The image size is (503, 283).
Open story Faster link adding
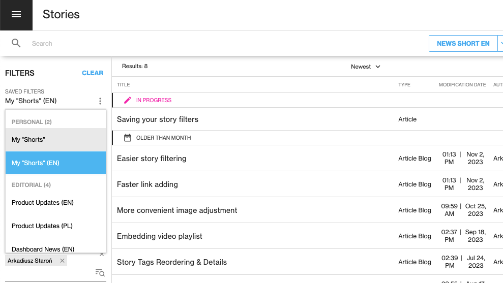(x=147, y=184)
